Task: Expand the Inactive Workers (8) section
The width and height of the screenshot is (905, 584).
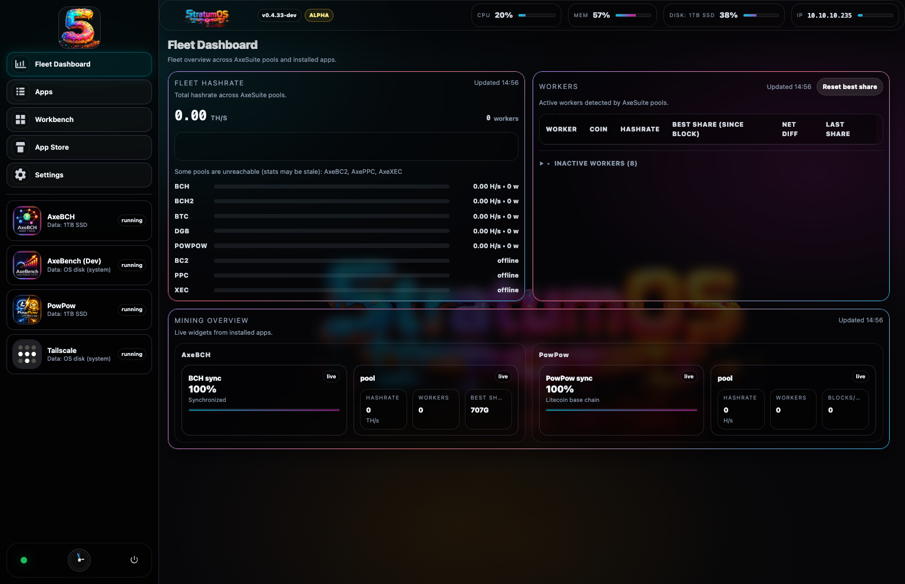Action: (589, 163)
